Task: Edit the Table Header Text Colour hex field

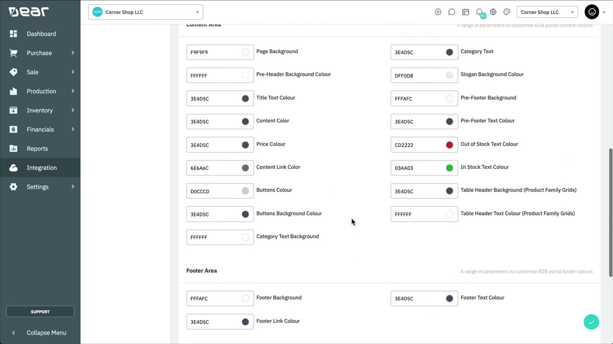Action: 424,214
